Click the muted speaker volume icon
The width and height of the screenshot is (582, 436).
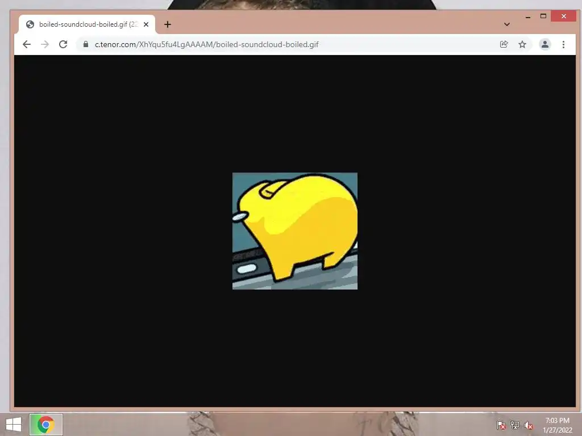(528, 425)
